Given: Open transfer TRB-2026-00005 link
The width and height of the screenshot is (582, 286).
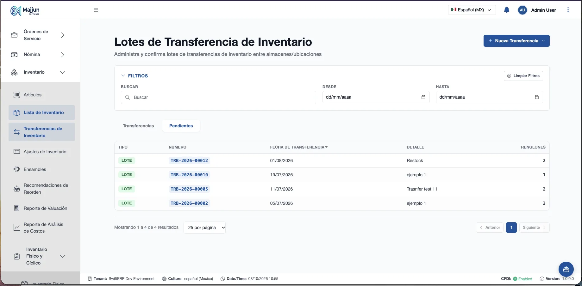Looking at the screenshot, I should click(189, 189).
